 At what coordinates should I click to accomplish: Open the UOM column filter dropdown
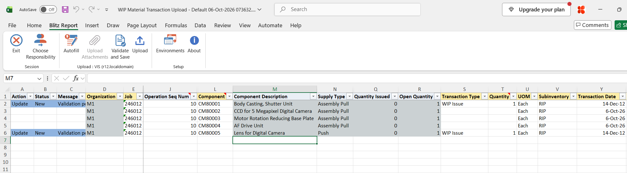tap(534, 97)
